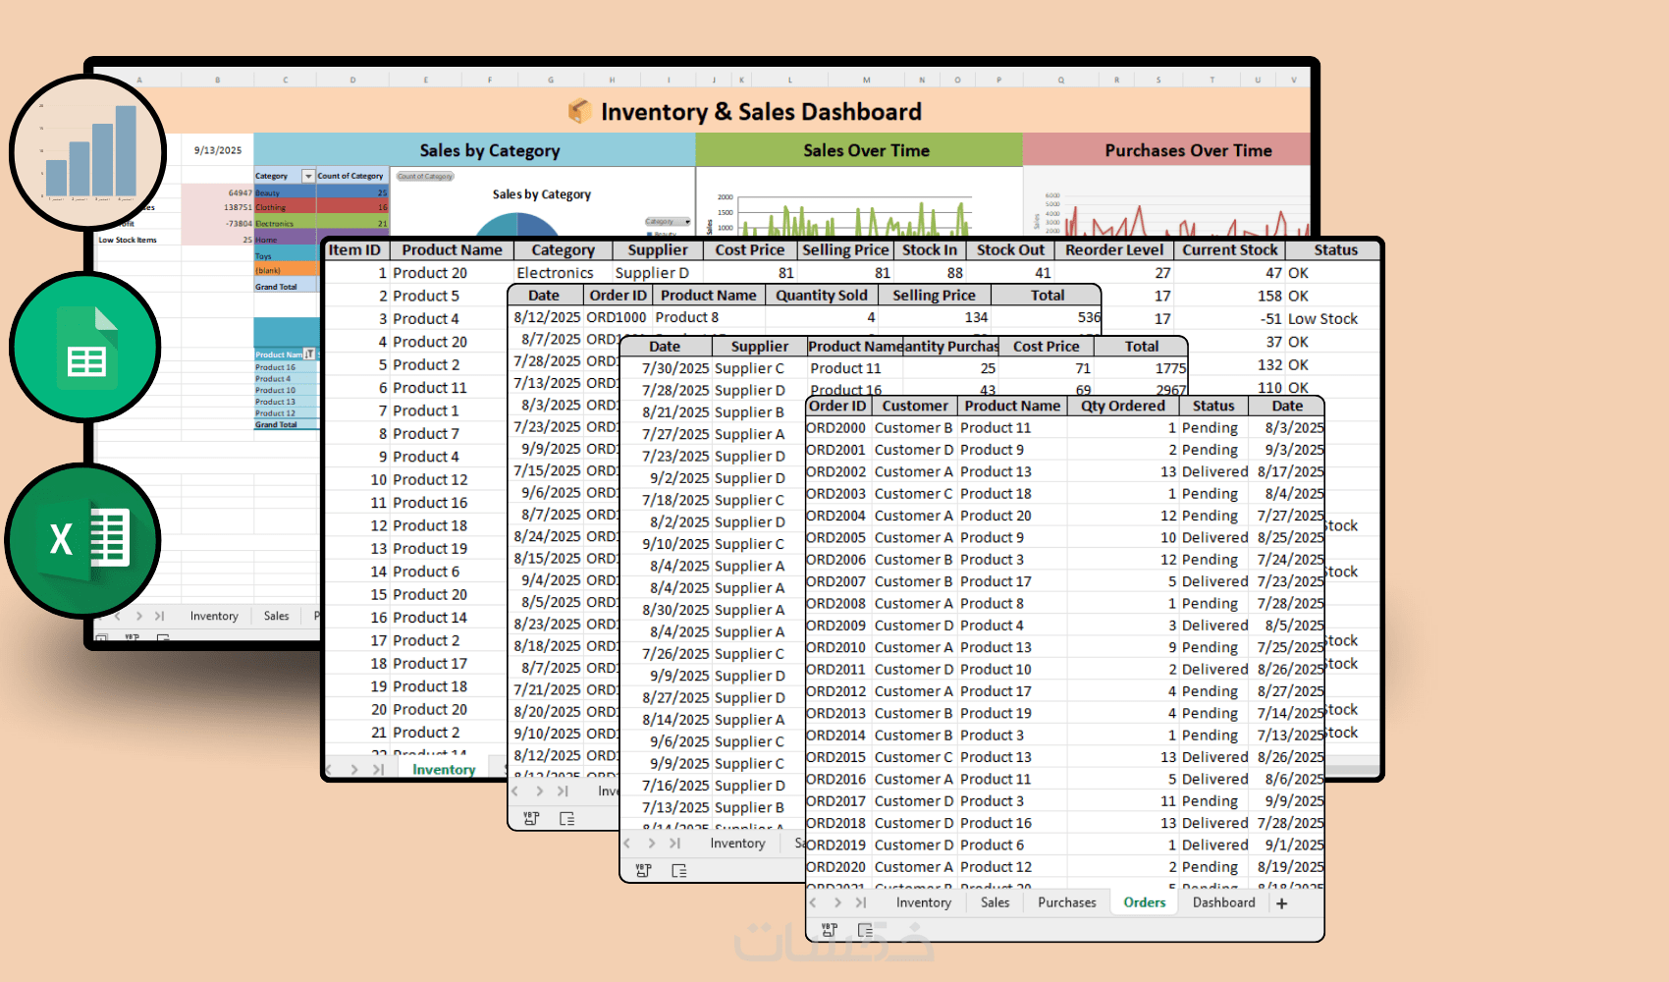
Task: Click the macro record icon below Orders sheet
Action: click(x=830, y=929)
